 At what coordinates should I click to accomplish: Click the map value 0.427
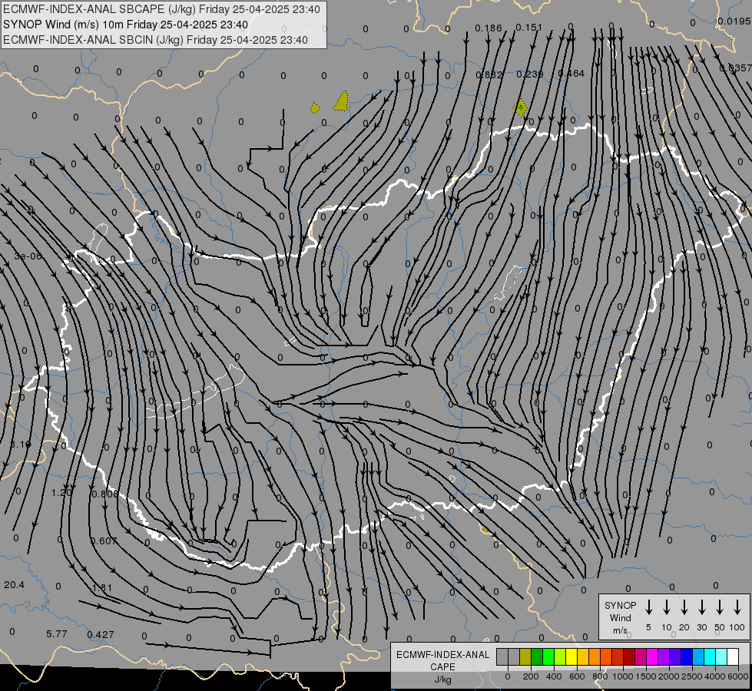tap(101, 635)
